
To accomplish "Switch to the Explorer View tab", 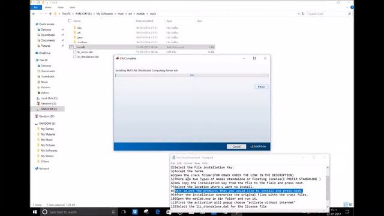I will (x=72, y=7).
